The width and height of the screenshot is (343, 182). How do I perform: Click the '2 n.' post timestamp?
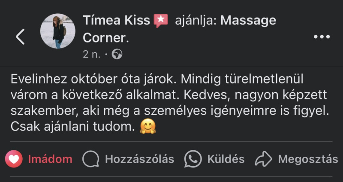click(x=92, y=54)
